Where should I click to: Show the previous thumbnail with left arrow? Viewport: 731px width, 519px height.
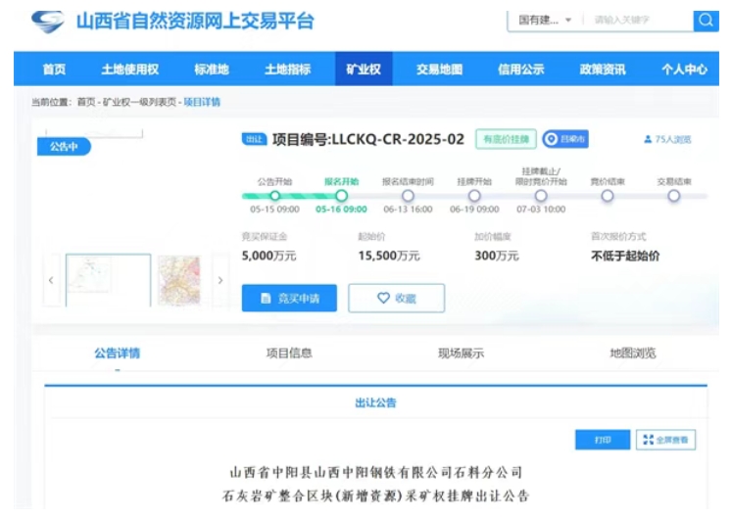click(x=51, y=280)
